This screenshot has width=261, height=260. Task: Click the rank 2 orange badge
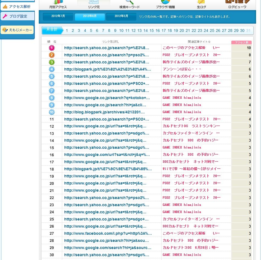(52, 55)
